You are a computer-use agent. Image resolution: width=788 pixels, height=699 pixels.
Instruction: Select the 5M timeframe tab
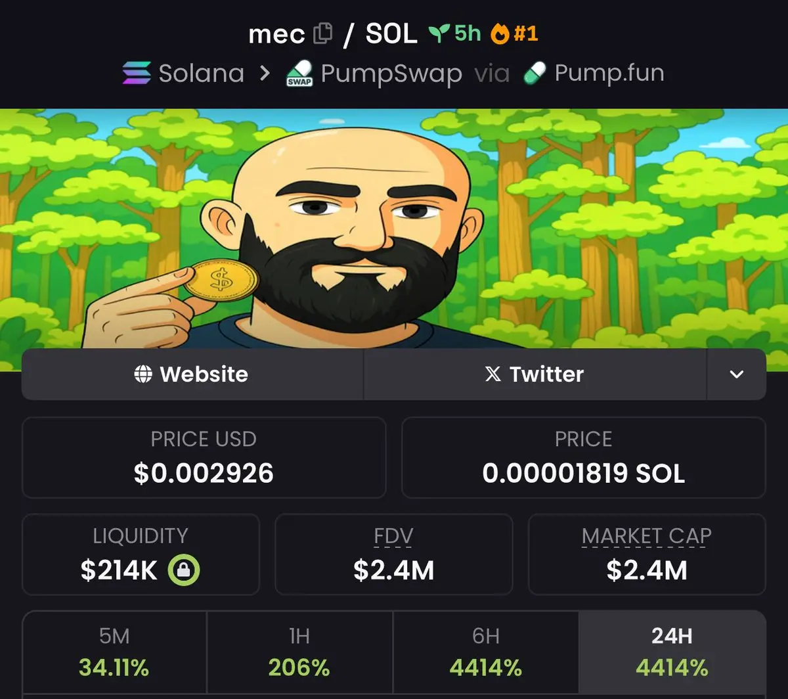(114, 654)
